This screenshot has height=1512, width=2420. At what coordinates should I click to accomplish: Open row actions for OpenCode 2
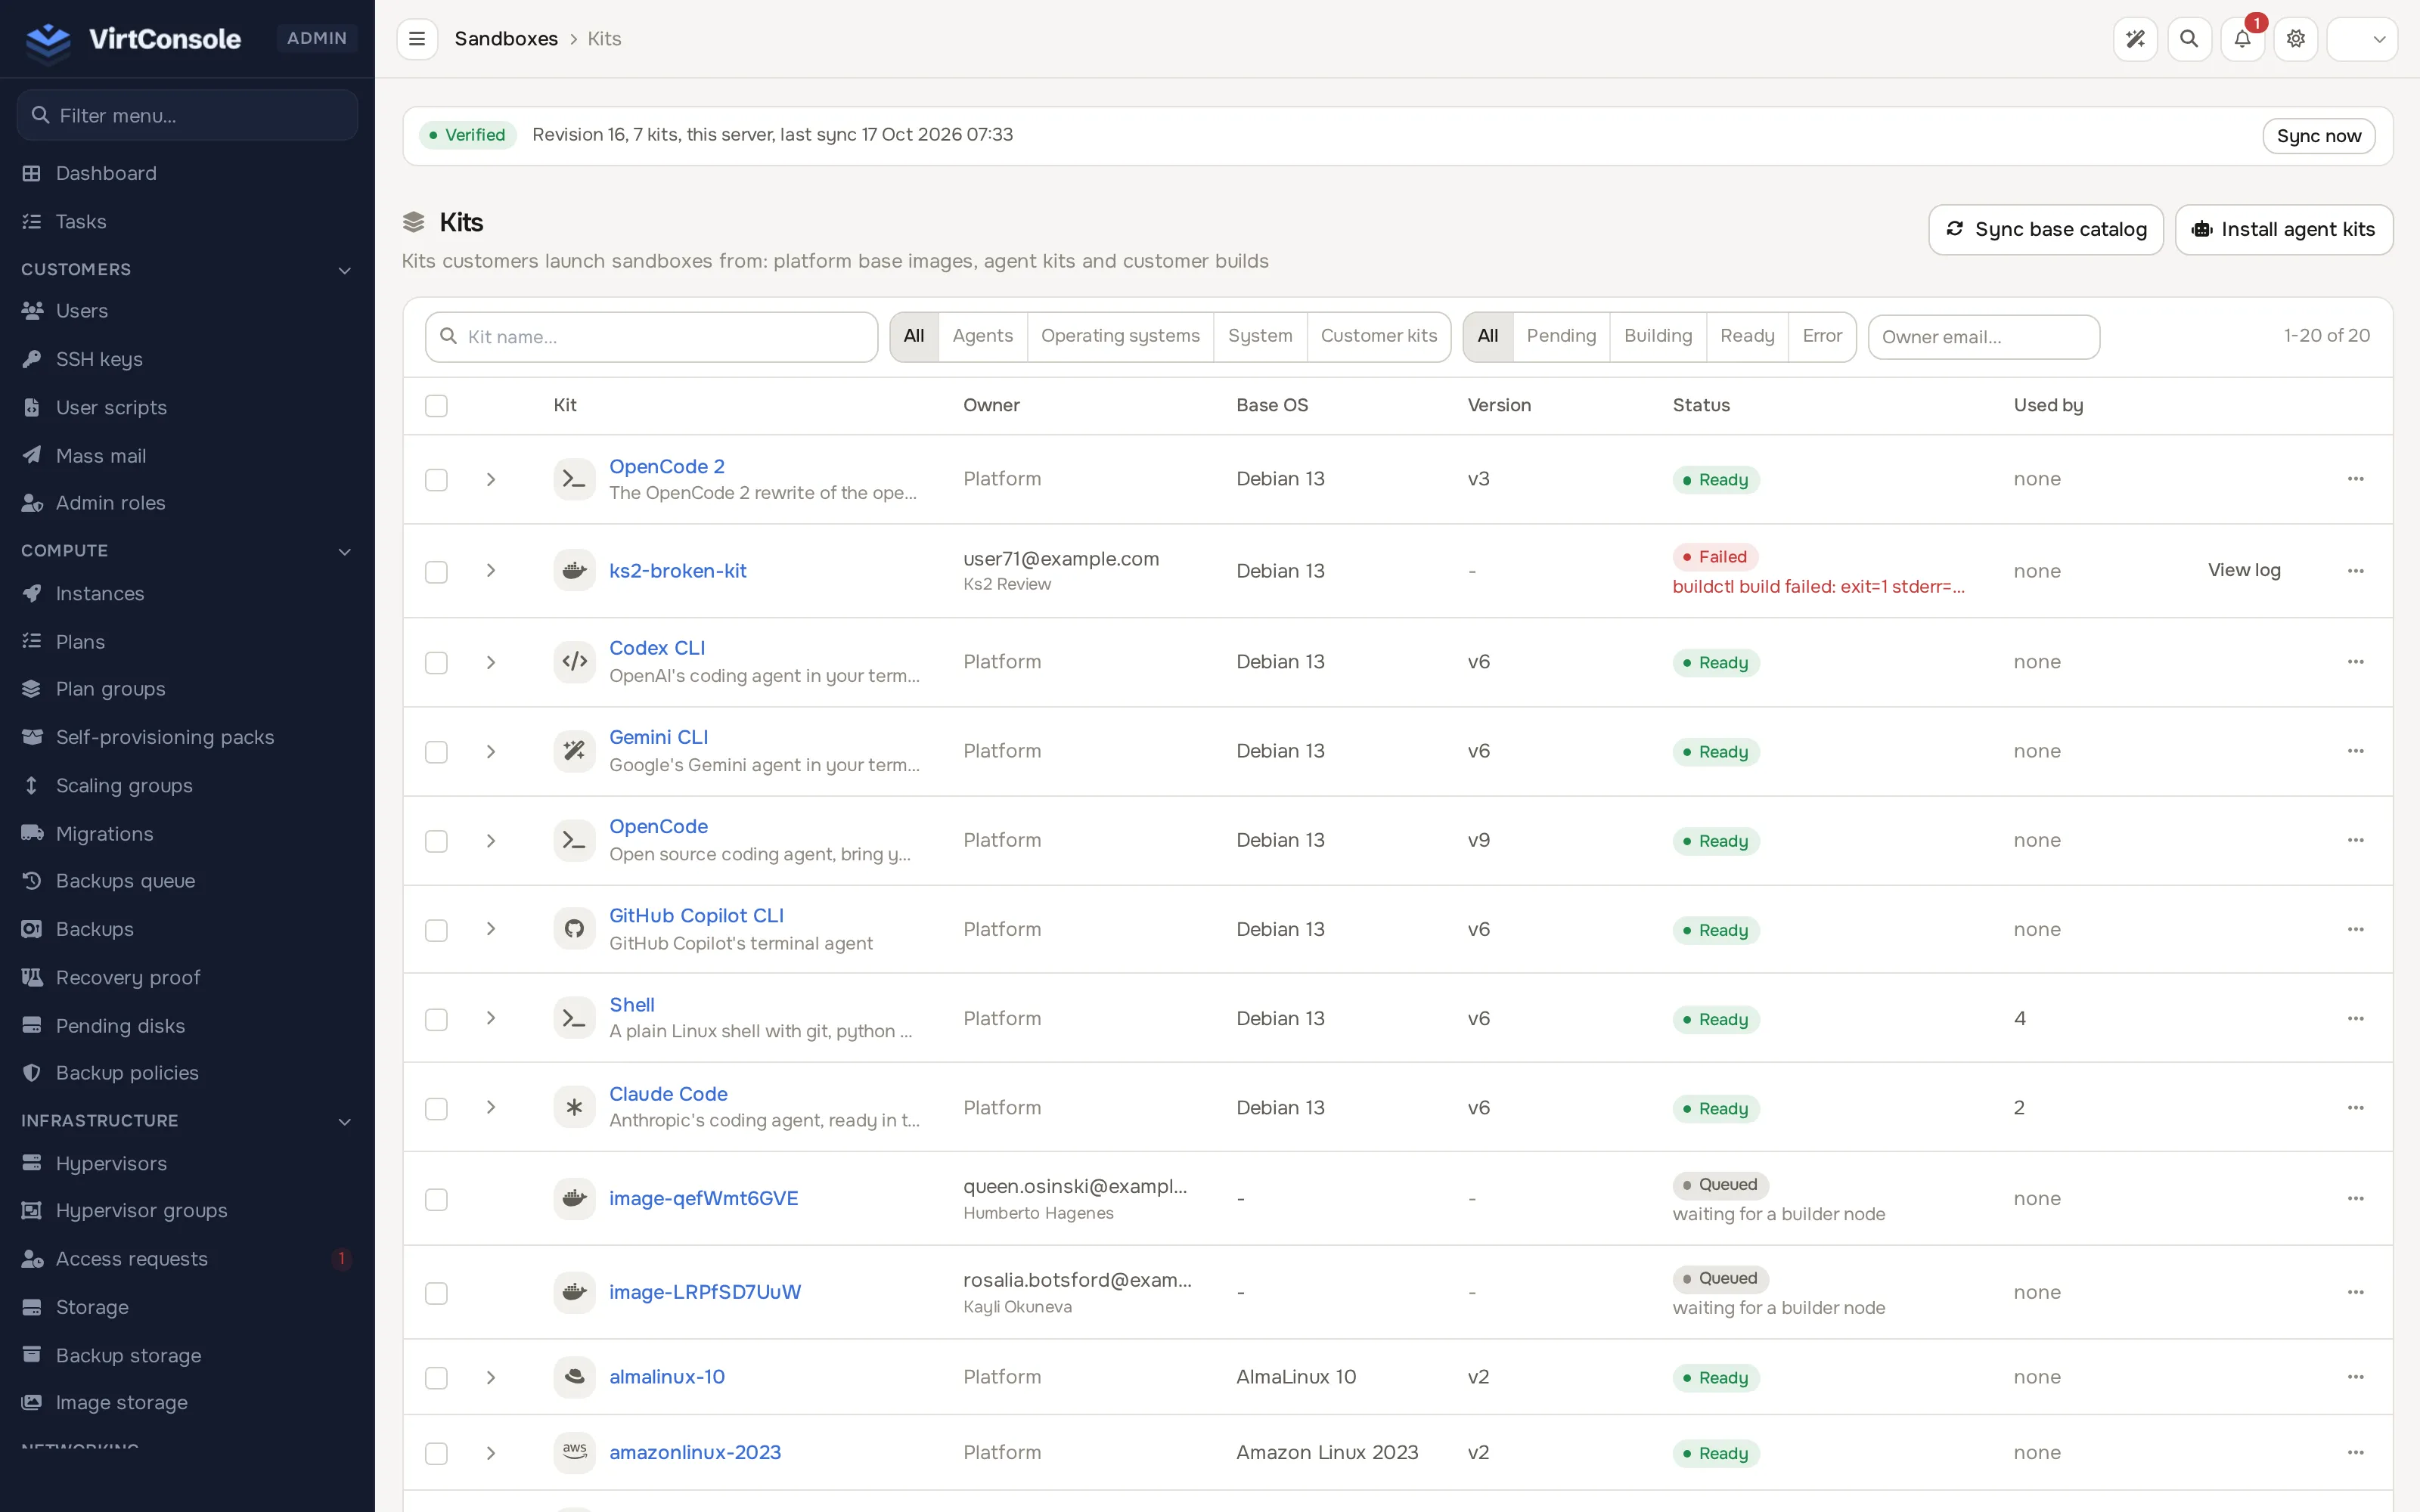coord(2356,479)
